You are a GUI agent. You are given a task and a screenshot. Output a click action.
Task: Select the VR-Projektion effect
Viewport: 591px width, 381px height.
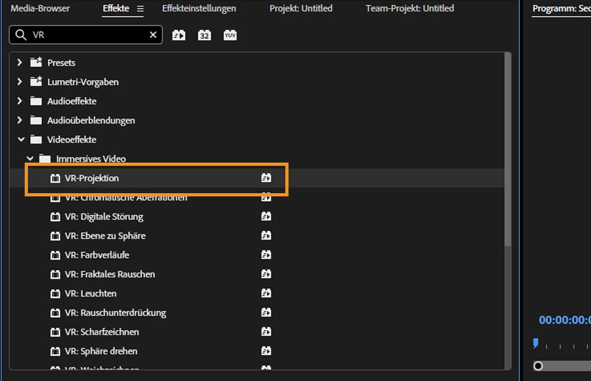coord(92,178)
